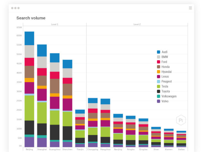The width and height of the screenshot is (203, 152).
Task: Click the BMW segment of Shanghai bar
Action: (42, 62)
